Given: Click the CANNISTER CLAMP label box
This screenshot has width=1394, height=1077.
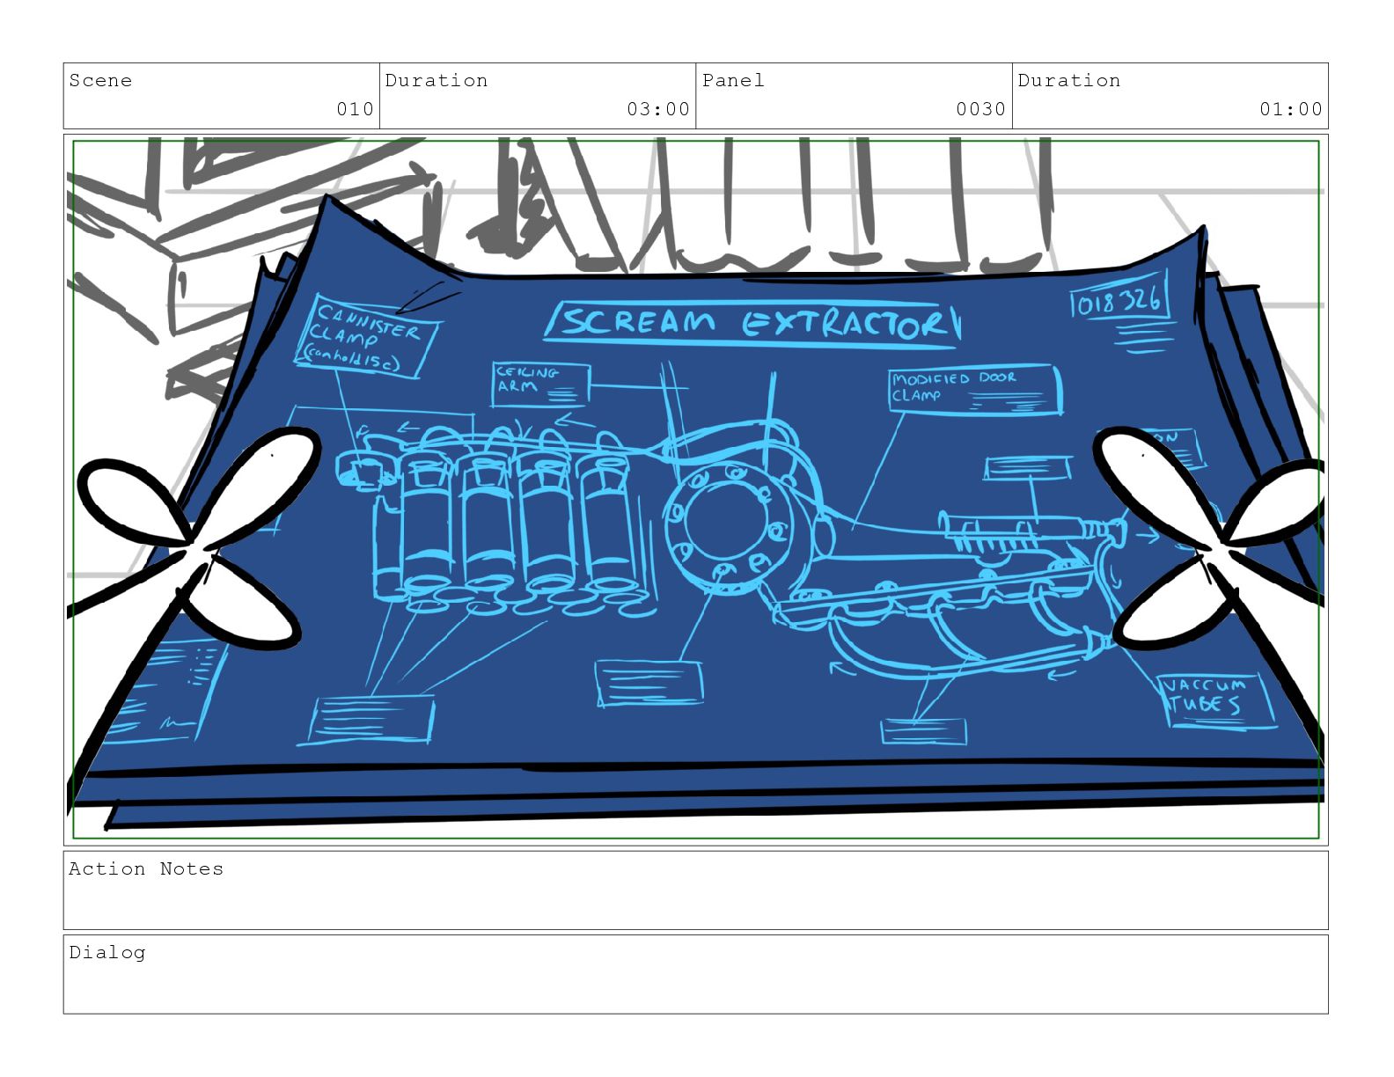Looking at the screenshot, I should [367, 338].
